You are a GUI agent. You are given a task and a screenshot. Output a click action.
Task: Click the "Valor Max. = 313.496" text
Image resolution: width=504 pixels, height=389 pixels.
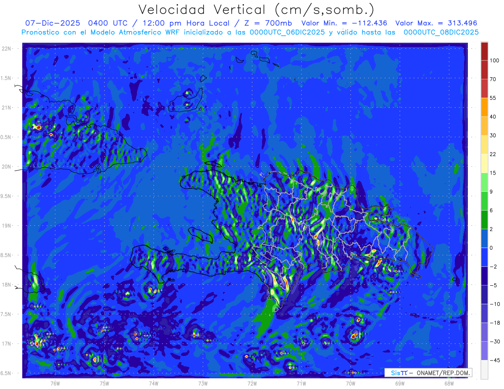436,23
